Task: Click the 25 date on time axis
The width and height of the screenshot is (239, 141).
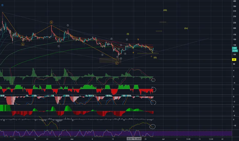Action: [x=146, y=139]
